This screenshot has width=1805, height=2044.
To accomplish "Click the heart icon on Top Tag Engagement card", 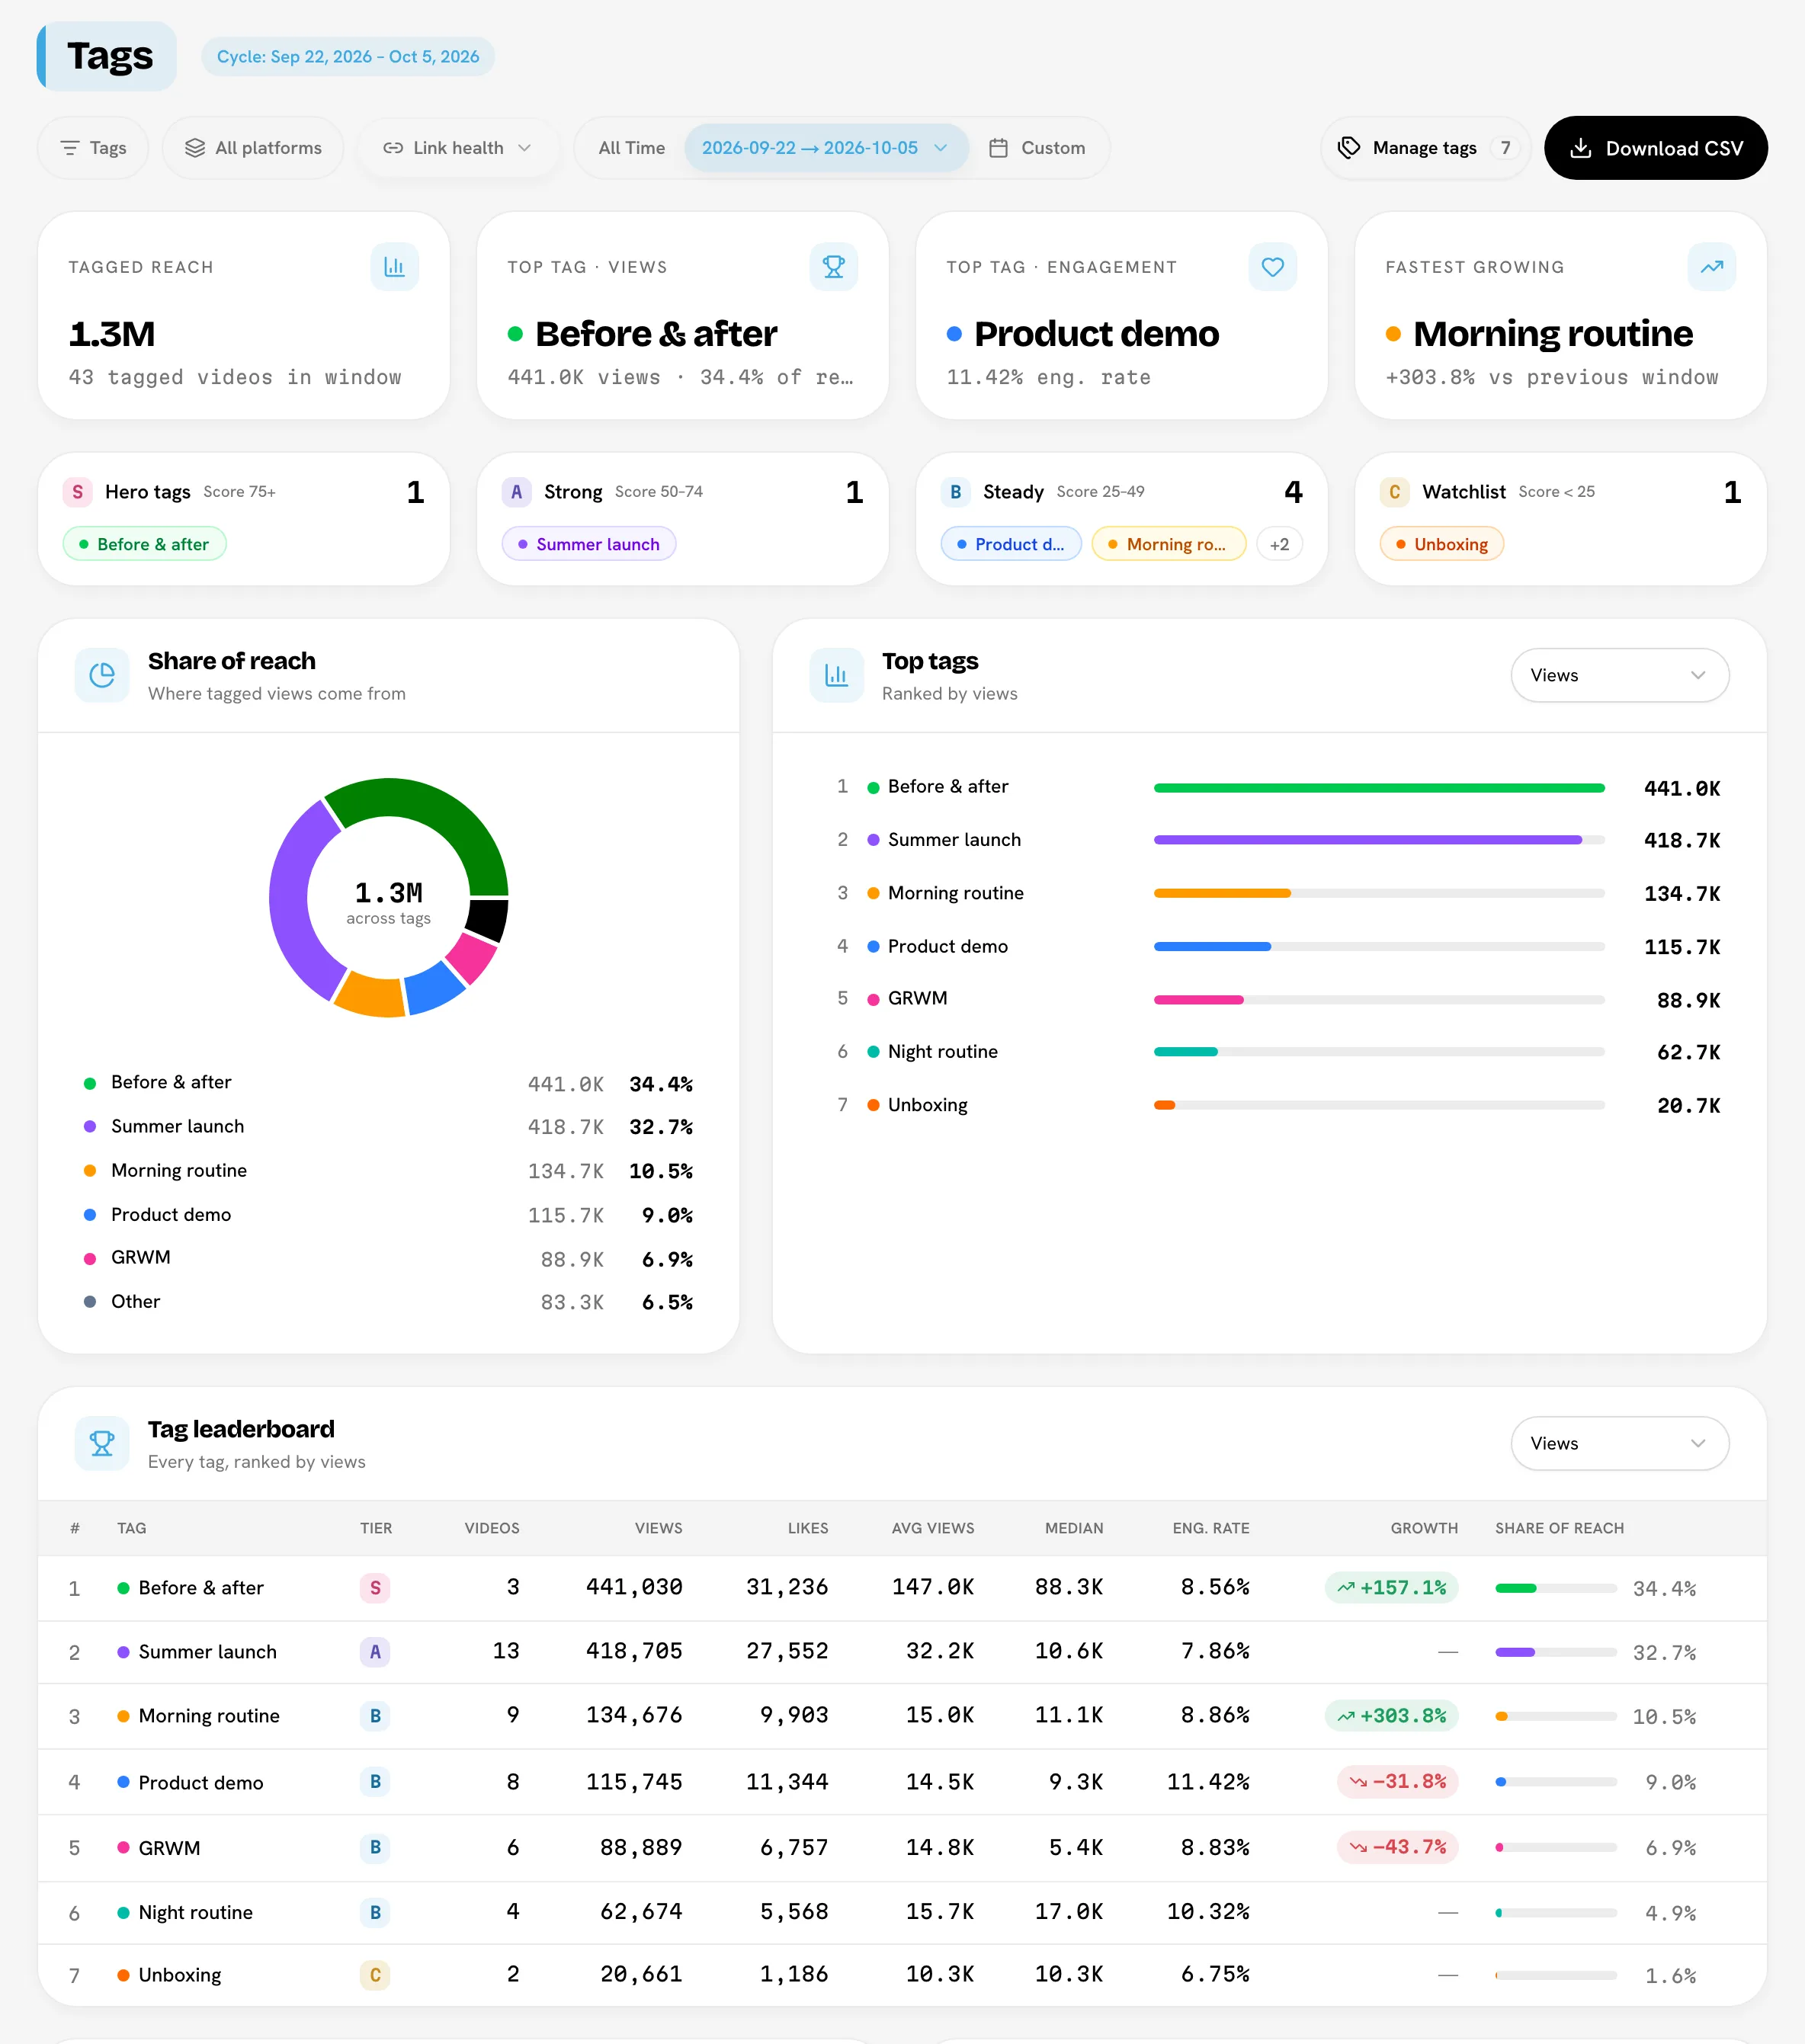I will click(x=1272, y=267).
